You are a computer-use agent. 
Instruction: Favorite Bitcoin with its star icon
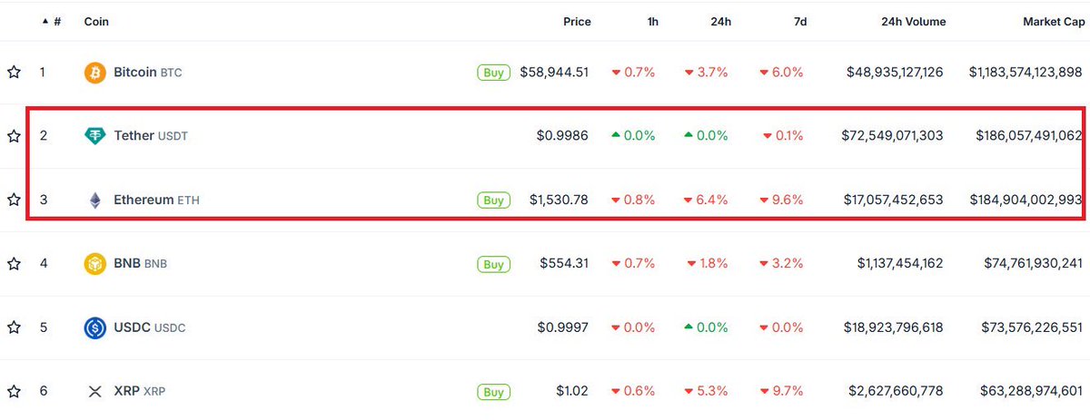[14, 73]
